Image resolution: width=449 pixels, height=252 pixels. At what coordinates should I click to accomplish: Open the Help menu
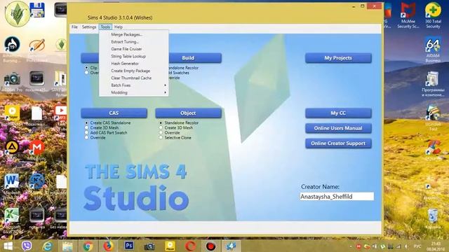point(119,27)
